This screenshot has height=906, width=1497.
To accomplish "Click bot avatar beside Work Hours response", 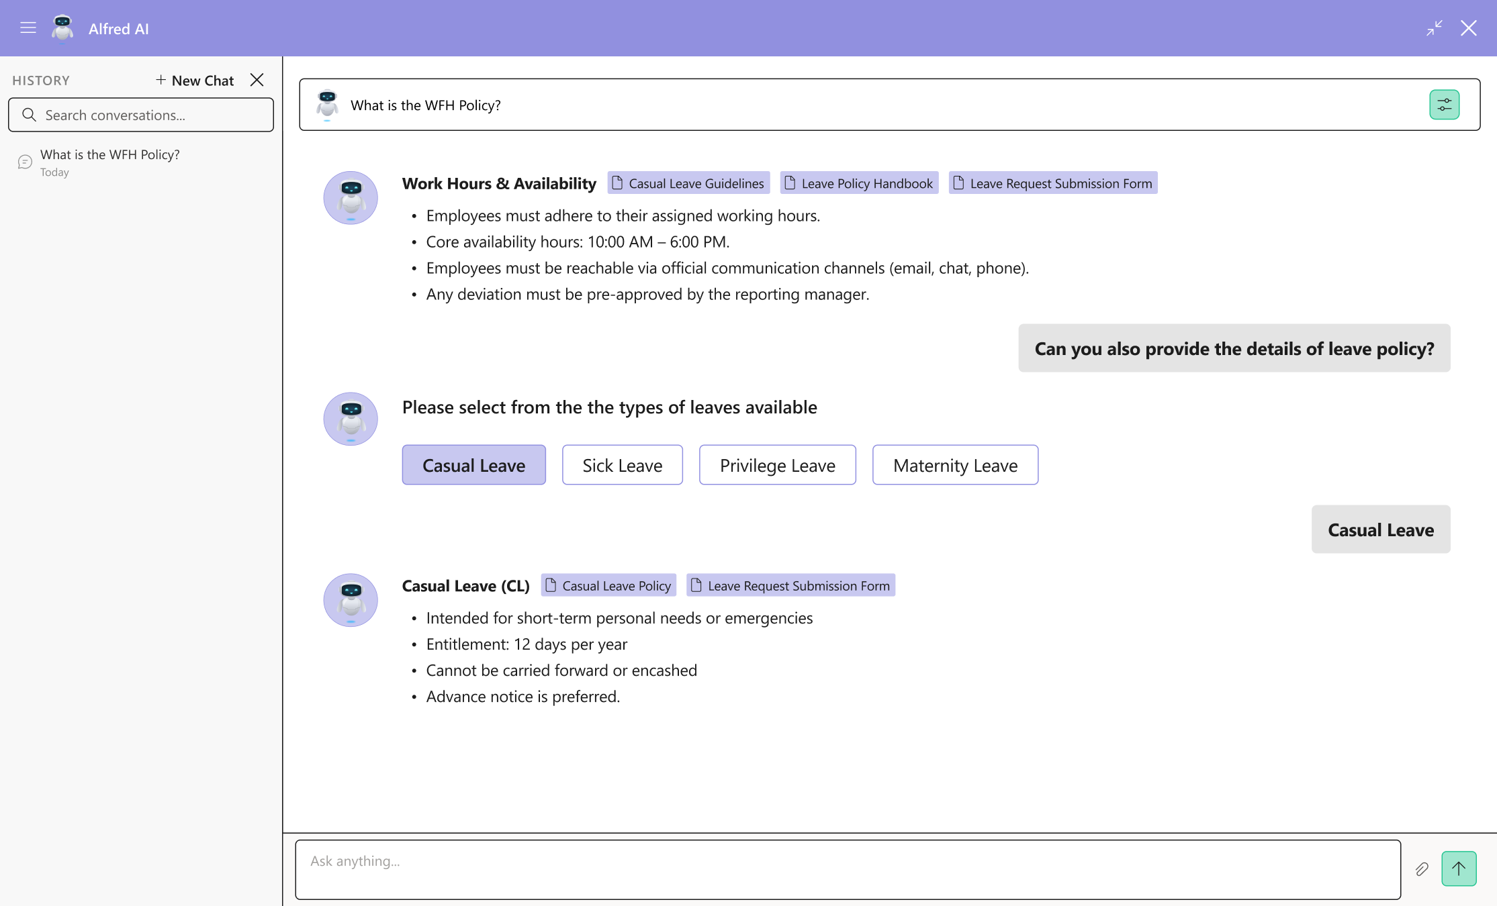I will coord(351,198).
